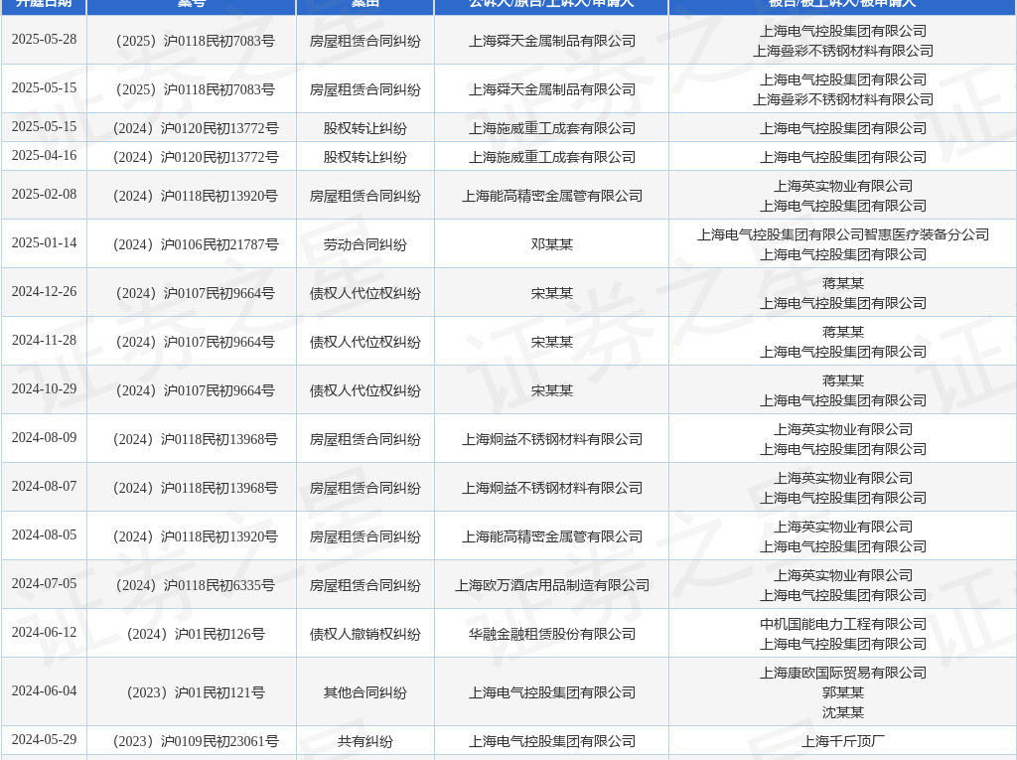Click case number (2023)沪0109民初23061号
This screenshot has height=760, width=1017.
point(196,741)
